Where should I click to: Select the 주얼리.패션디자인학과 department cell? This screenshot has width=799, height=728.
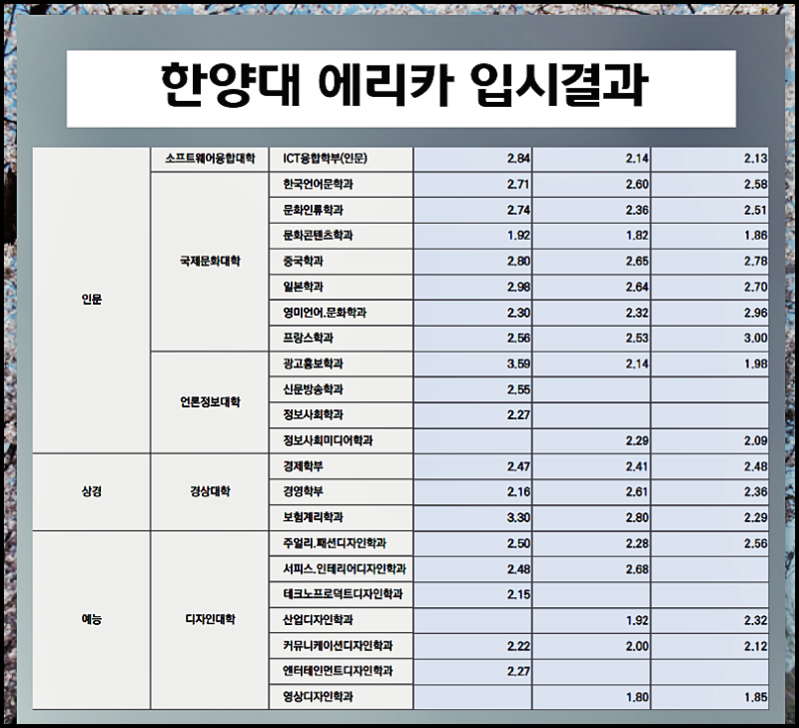341,543
